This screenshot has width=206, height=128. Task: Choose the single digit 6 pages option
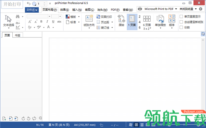139,28
